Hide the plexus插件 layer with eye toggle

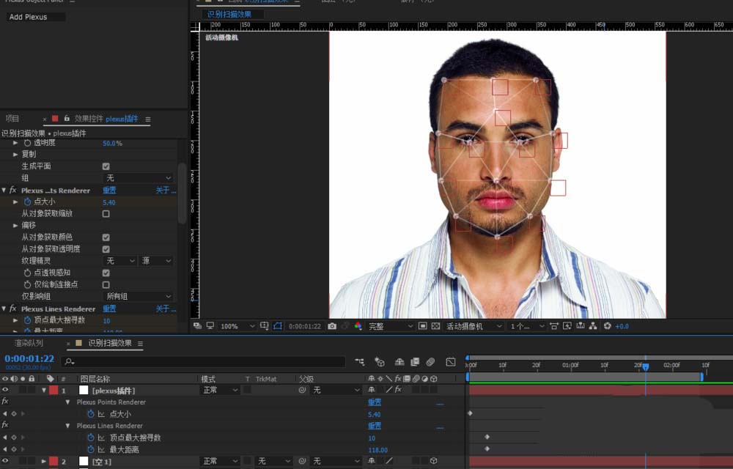(x=5, y=391)
